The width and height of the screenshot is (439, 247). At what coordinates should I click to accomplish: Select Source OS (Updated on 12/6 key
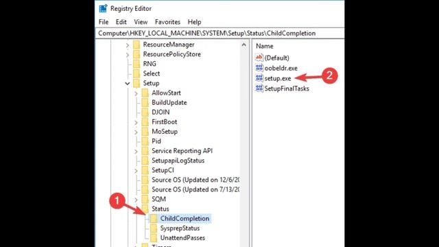[195, 180]
